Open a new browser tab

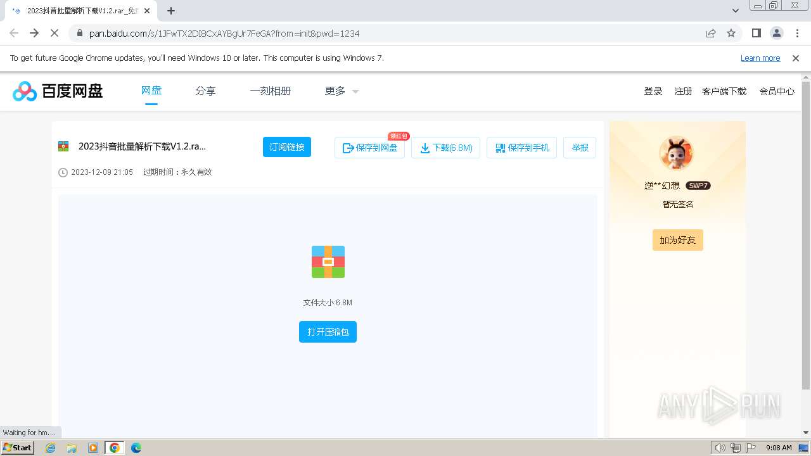point(171,11)
